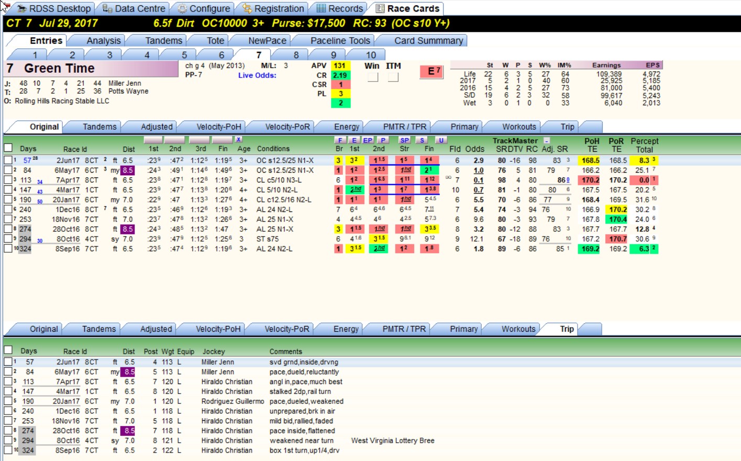Image resolution: width=741 pixels, height=461 pixels.
Task: Open Original tab in the lower pane
Action: coord(43,329)
